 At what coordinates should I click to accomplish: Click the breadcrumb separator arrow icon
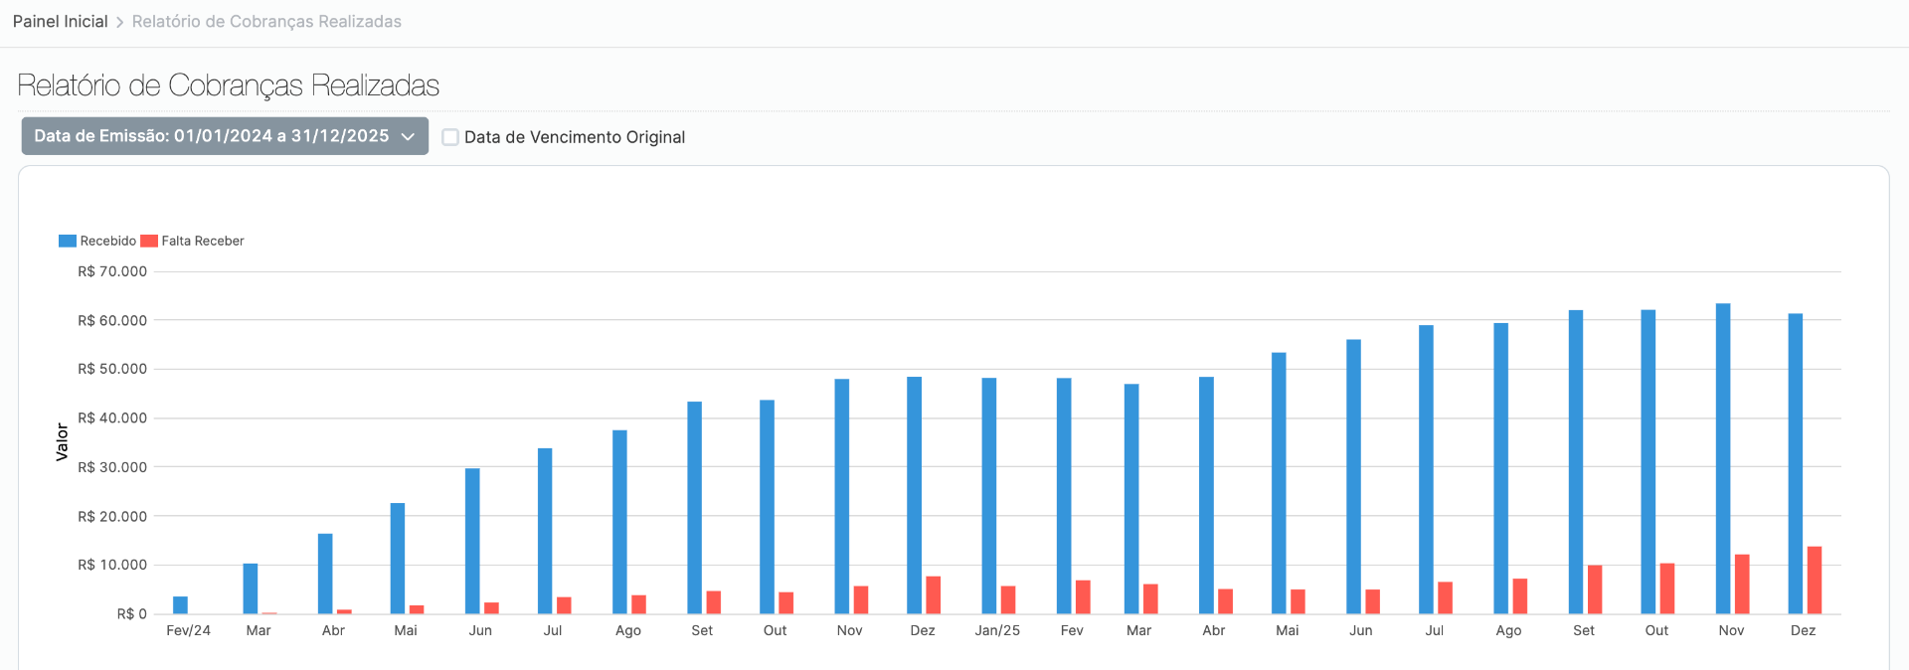[119, 22]
